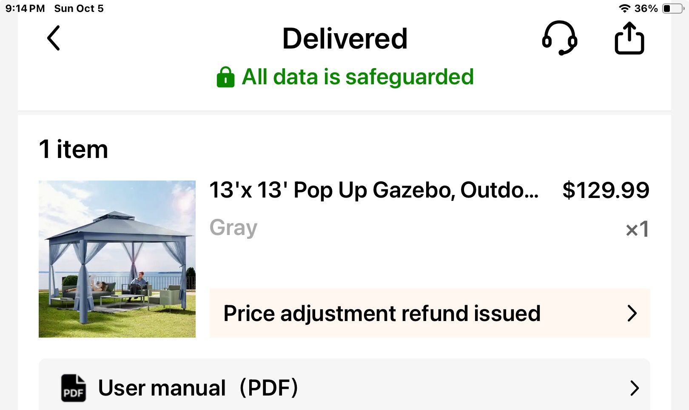Expand the User manual row chevron
The image size is (689, 410).
tap(634, 388)
